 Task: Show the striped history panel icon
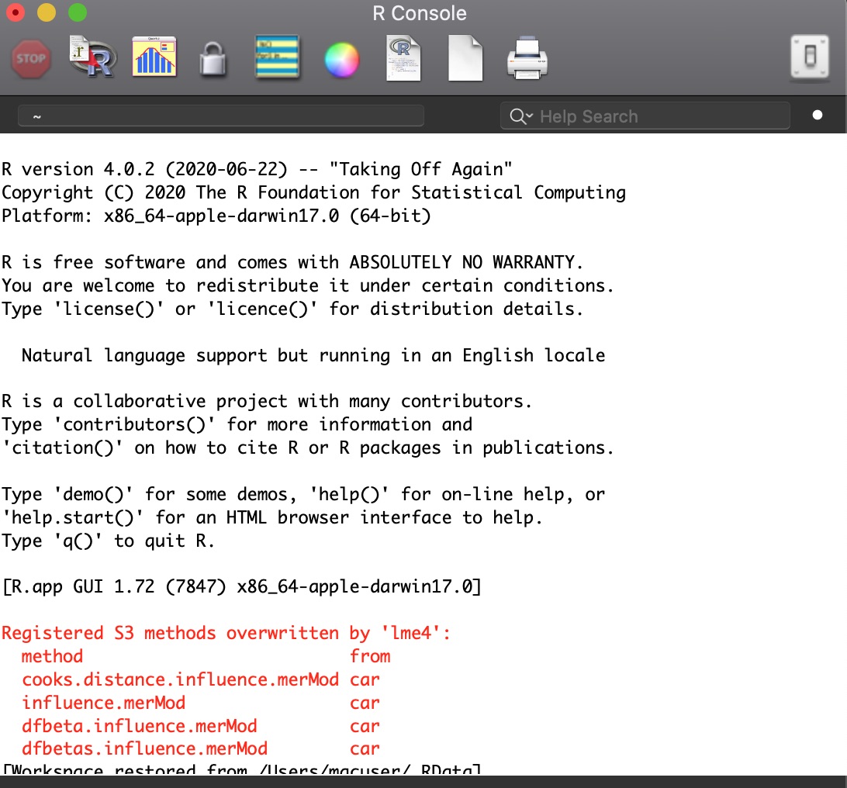(277, 56)
